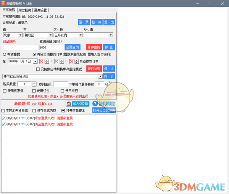Click the 同步 button
Image resolution: width=229 pixels, height=194 pixels.
pyautogui.click(x=109, y=76)
